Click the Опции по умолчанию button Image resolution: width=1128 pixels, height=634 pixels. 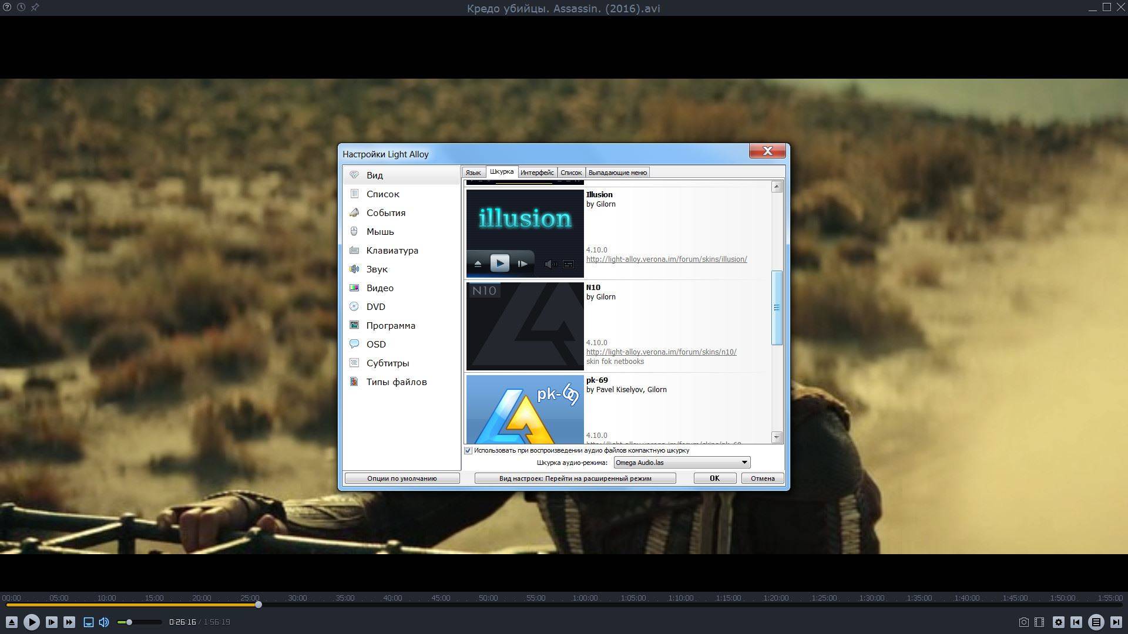[x=402, y=478]
